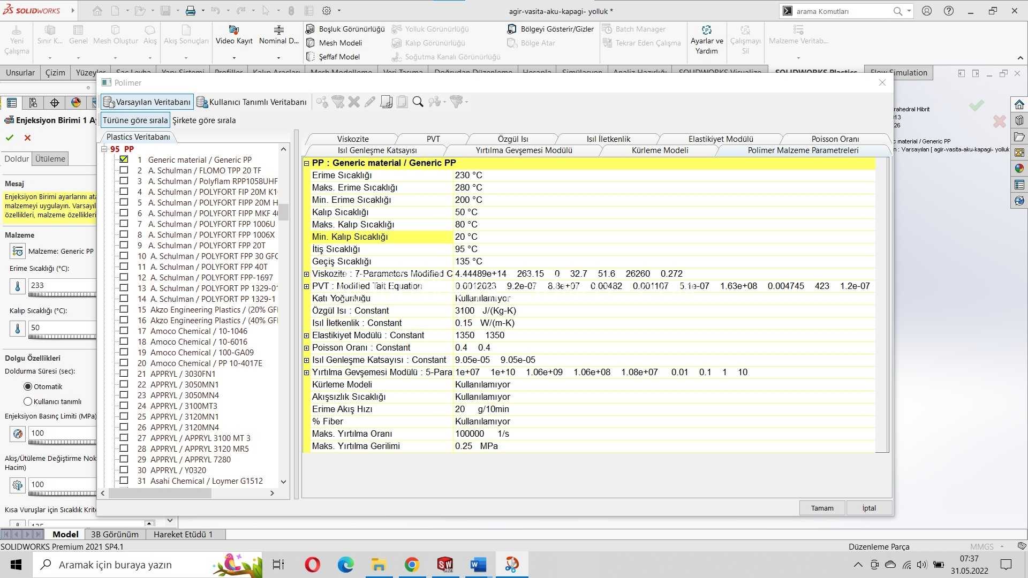Click the Enjeksiyon Basınç Limiti slider
Screen dimensions: 1028x578
[x=63, y=442]
